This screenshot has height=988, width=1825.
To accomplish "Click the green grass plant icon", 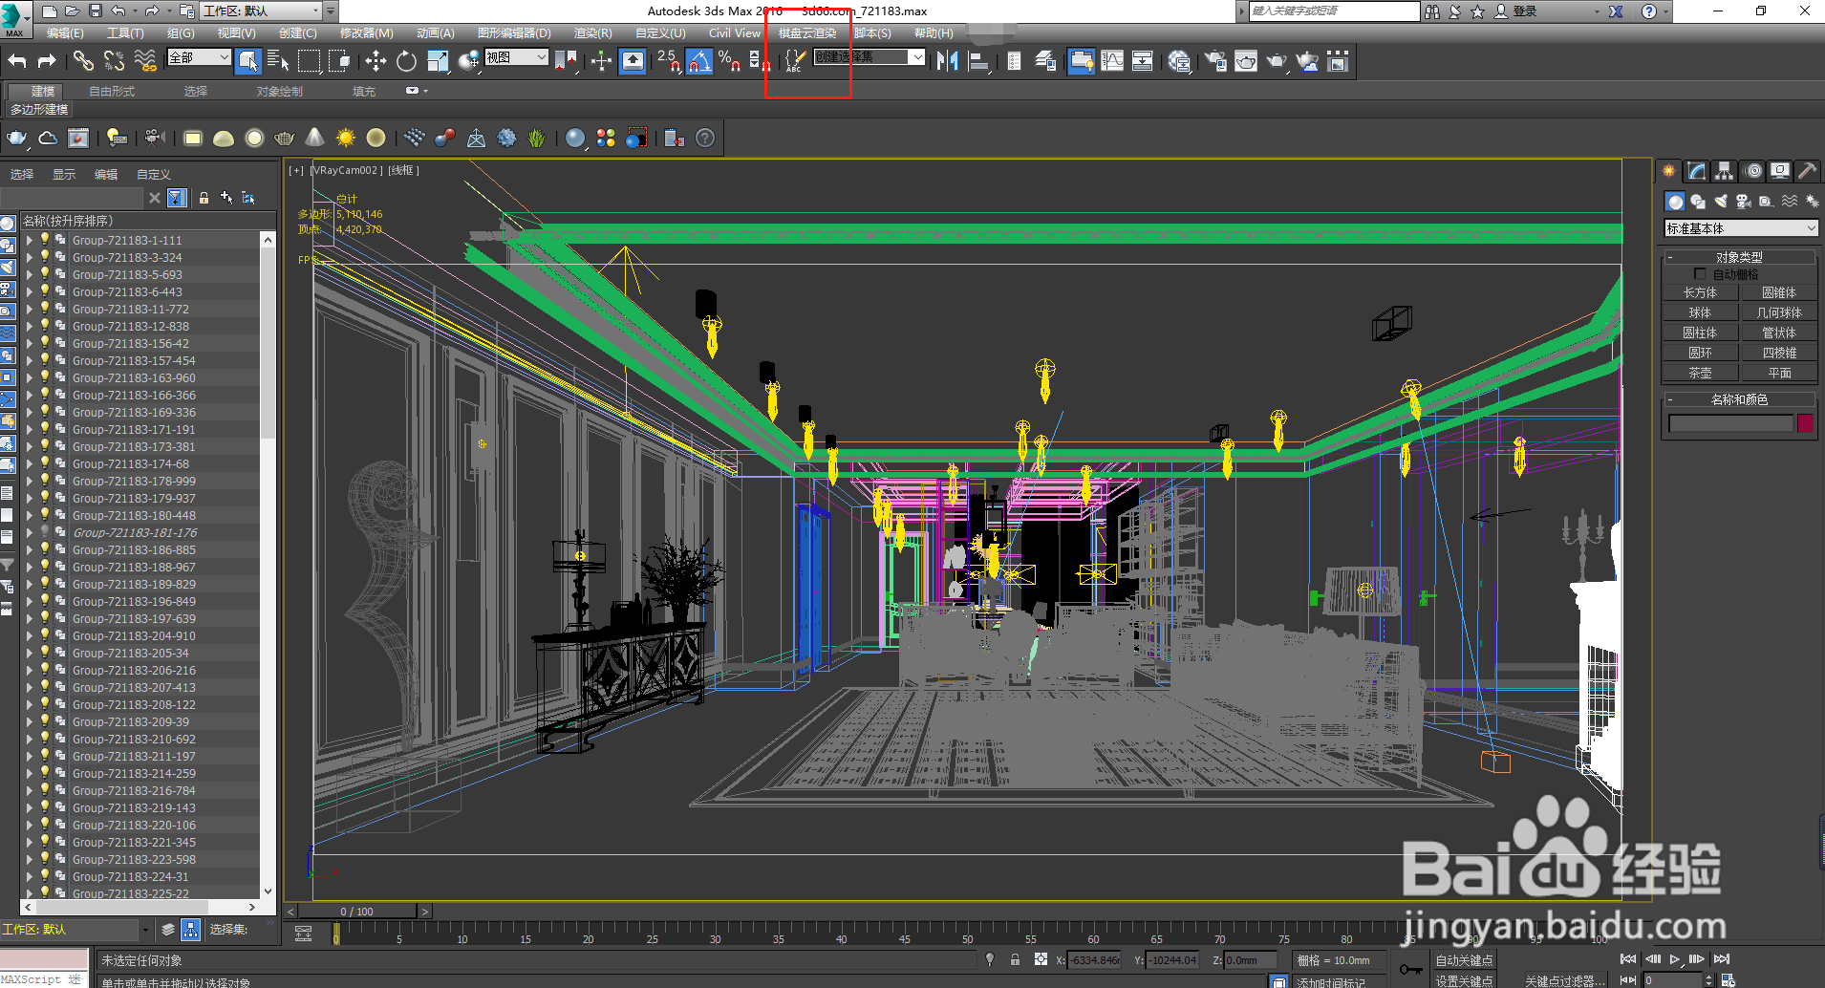I will coord(537,139).
